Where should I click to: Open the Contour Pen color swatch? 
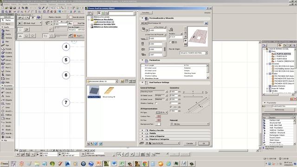pyautogui.click(x=158, y=116)
